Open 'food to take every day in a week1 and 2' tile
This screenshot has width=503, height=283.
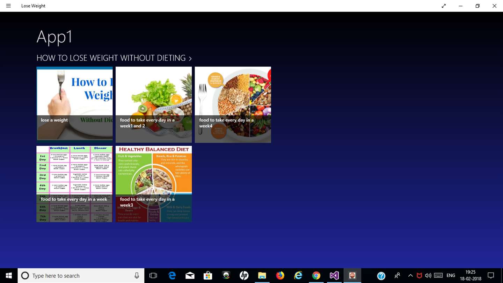pyautogui.click(x=154, y=105)
